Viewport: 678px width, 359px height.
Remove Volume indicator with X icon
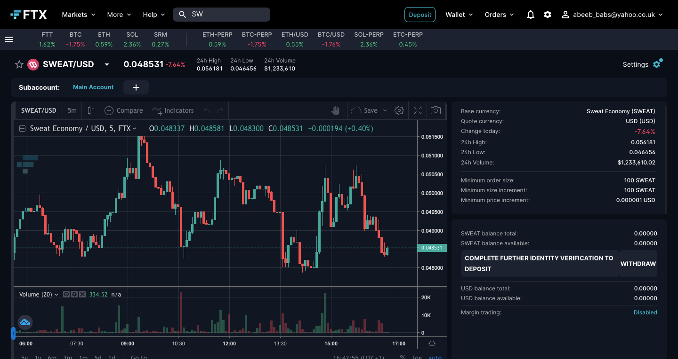click(82, 294)
